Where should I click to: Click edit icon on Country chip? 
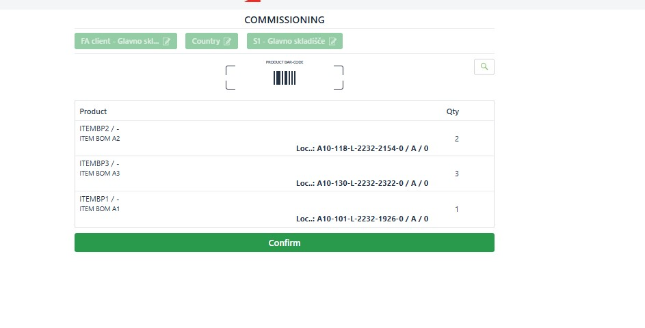(x=228, y=41)
